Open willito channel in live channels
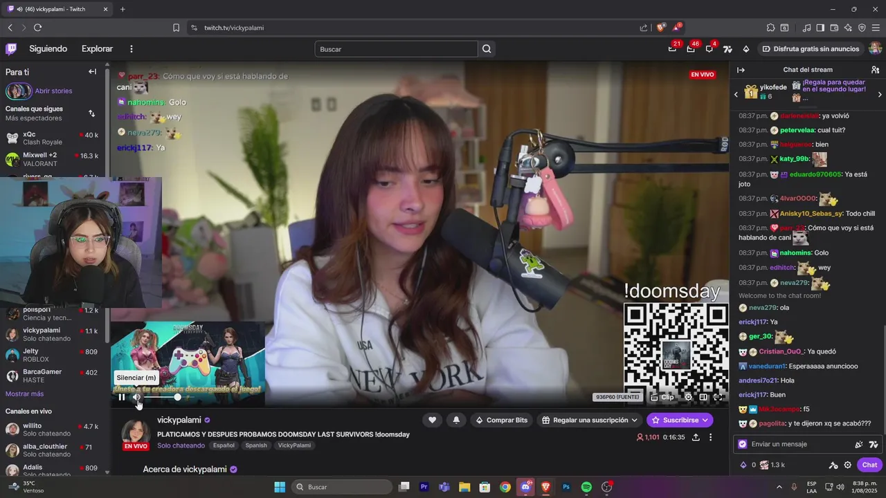Image resolution: width=886 pixels, height=498 pixels. (52, 430)
